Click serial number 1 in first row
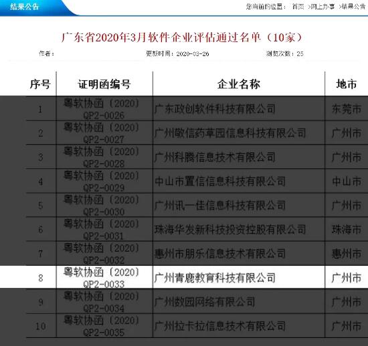Screen dimensions: 368x346 click(41, 109)
